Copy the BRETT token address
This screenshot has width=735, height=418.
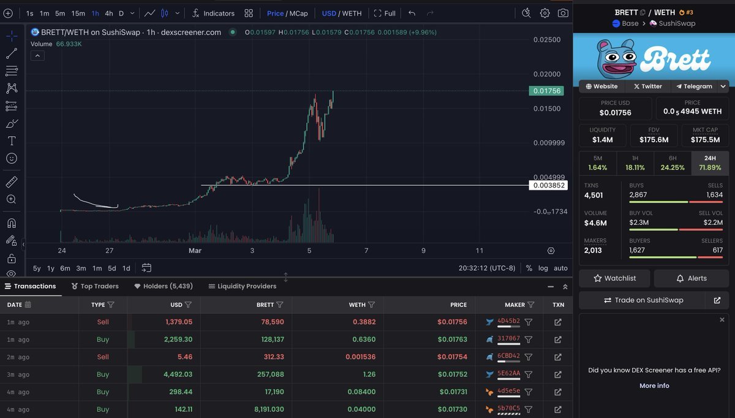[643, 12]
